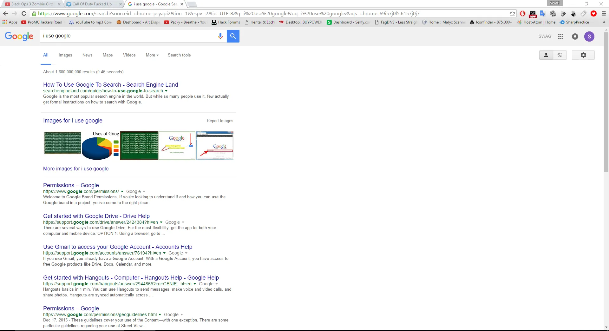Click the blue search magnifier button
Image resolution: width=609 pixels, height=331 pixels.
pyautogui.click(x=233, y=36)
